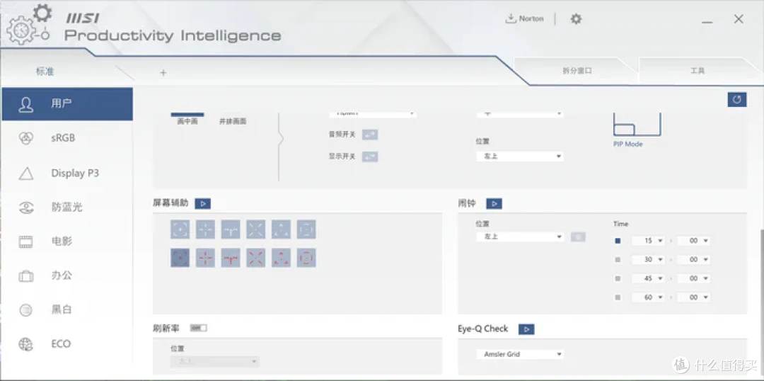This screenshot has height=381, width=764.
Task: Switch to the 办公 profile
Action: 67,275
